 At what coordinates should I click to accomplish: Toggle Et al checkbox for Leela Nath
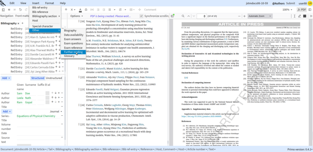click(x=47, y=98)
